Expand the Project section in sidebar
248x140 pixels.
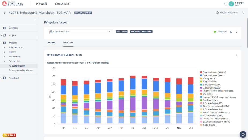click(x=12, y=35)
